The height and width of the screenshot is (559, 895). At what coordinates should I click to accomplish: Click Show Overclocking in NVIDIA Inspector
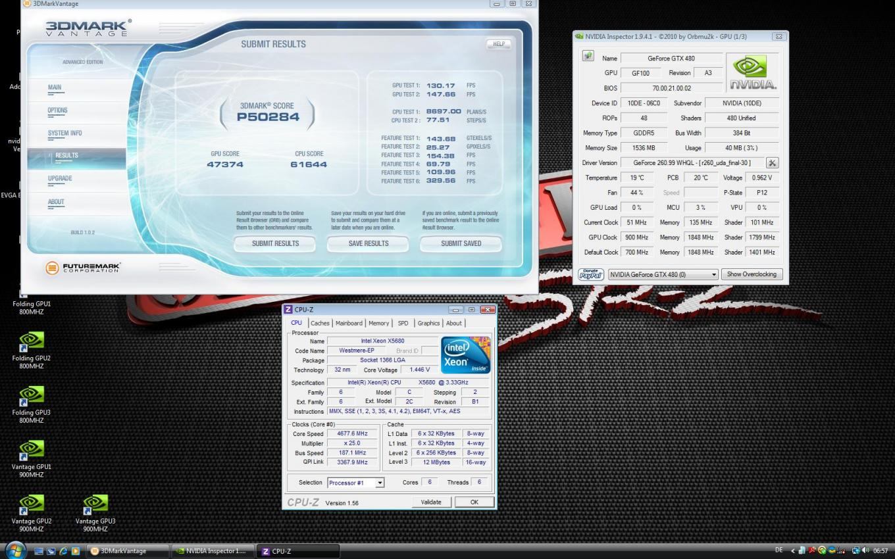pos(752,274)
